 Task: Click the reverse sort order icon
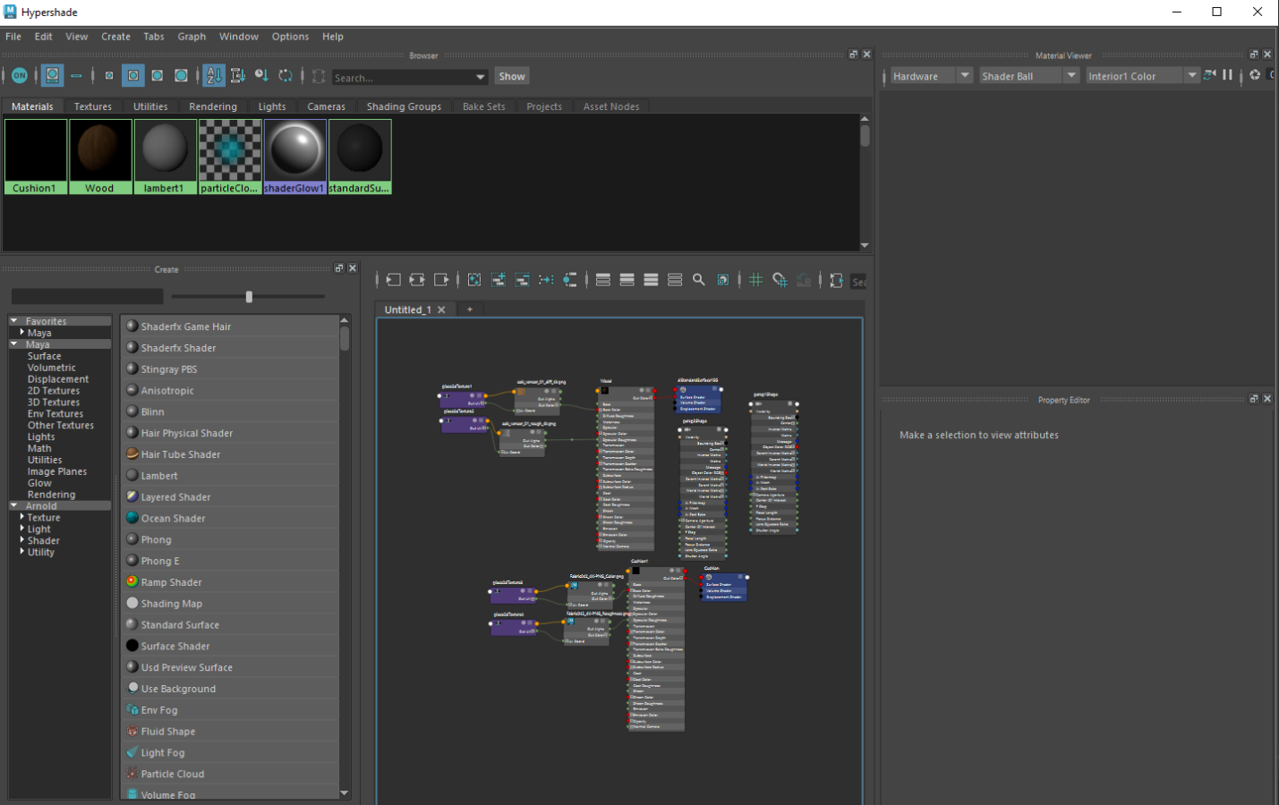(286, 76)
